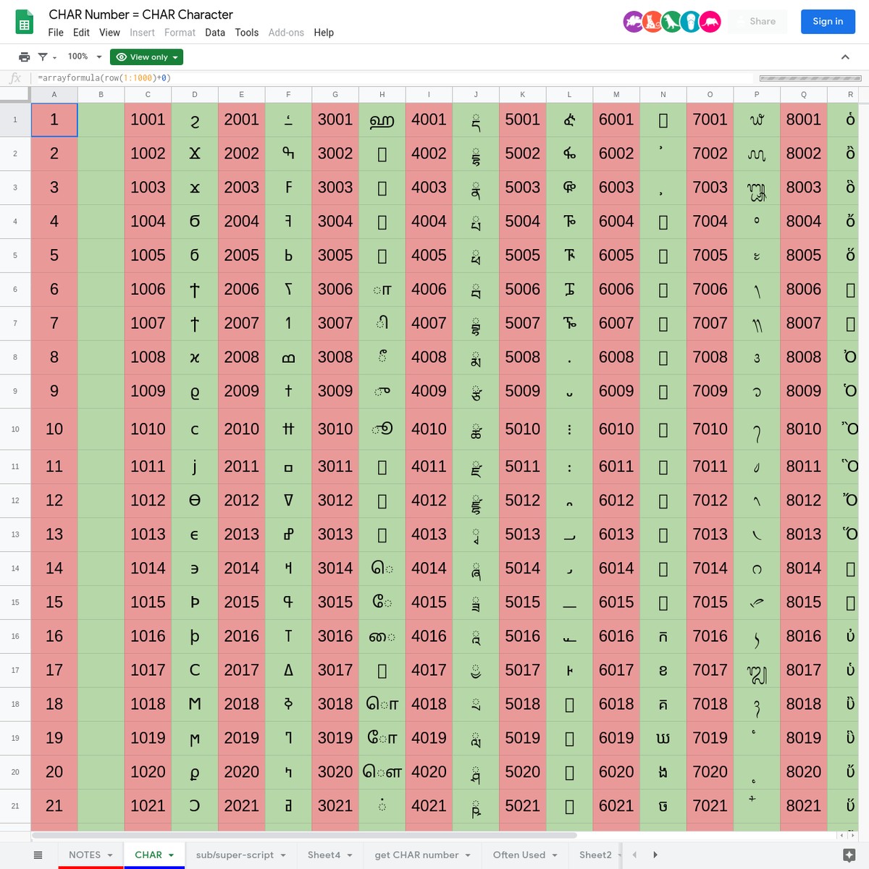Open the 100% zoom dropdown

coord(85,57)
